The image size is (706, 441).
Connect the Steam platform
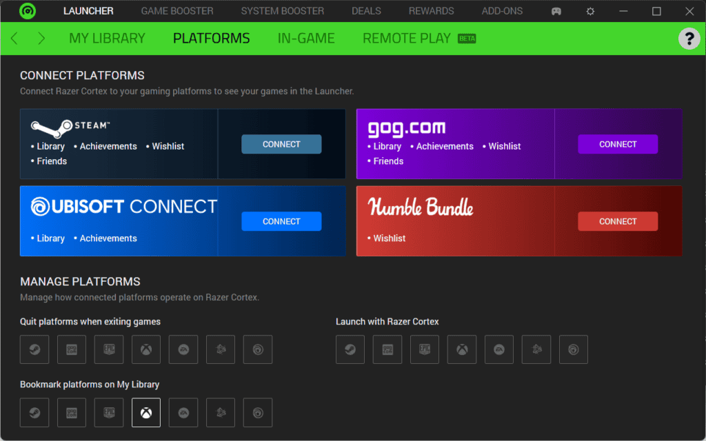(x=281, y=144)
